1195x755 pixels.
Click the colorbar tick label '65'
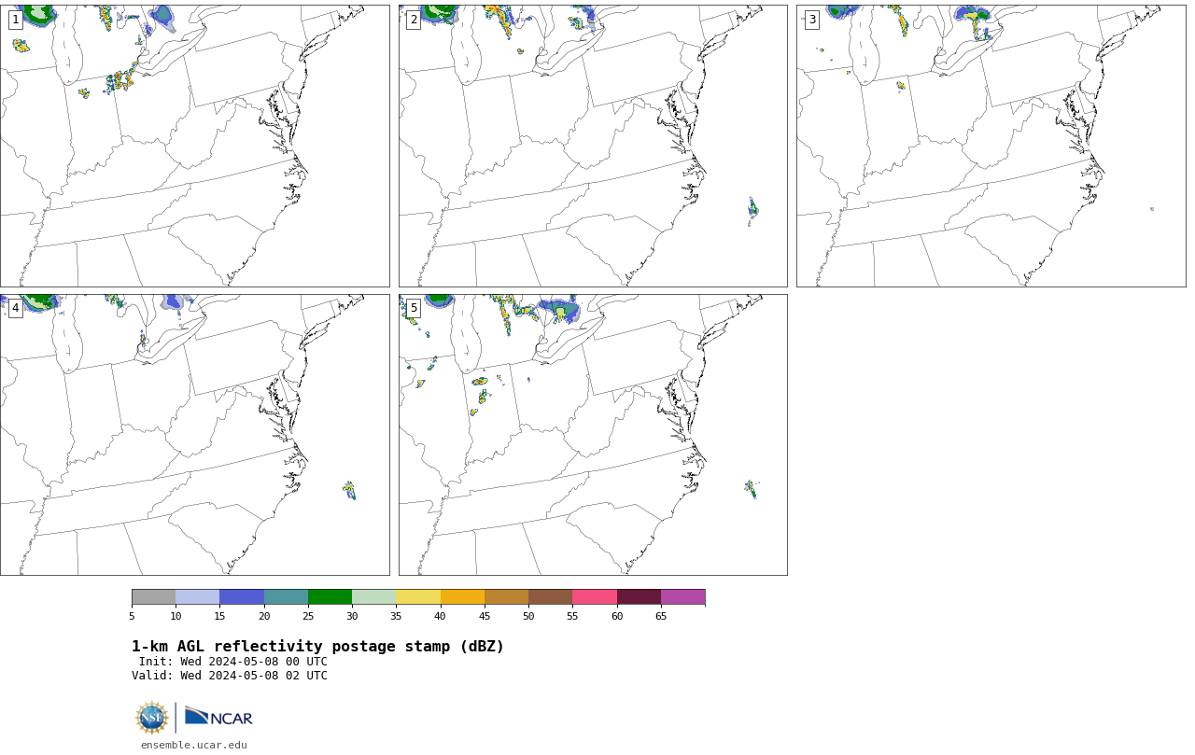tap(661, 616)
